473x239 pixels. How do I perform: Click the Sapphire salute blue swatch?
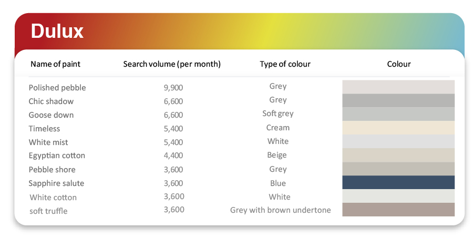click(x=398, y=182)
